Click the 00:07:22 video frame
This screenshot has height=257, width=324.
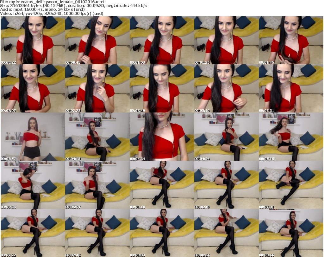[33, 233]
